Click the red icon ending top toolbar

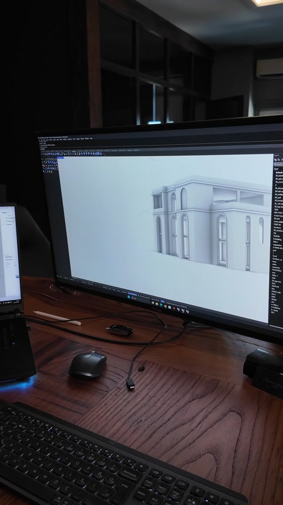coord(104,154)
